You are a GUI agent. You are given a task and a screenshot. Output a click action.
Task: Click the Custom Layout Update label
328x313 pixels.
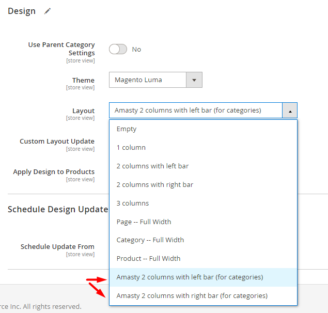[57, 142]
